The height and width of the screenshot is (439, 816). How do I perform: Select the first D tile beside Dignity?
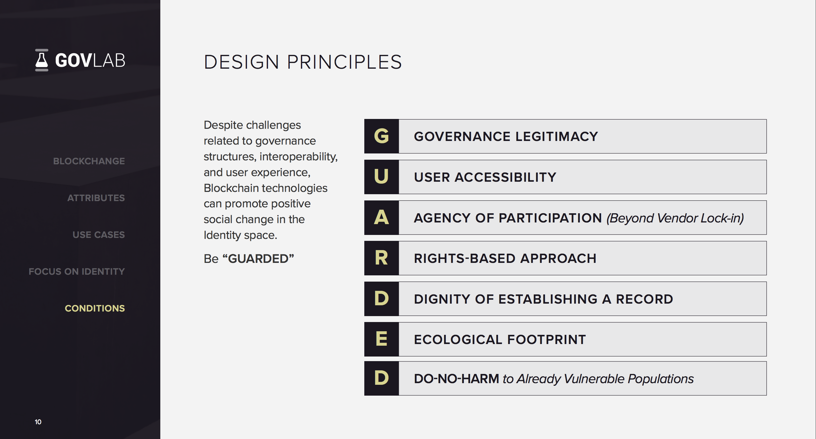381,299
